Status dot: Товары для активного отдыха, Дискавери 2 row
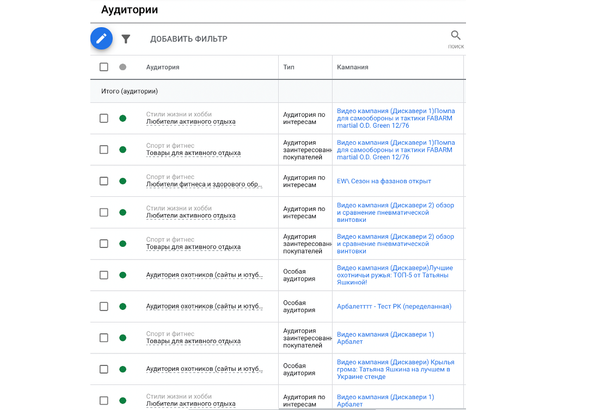 [123, 244]
